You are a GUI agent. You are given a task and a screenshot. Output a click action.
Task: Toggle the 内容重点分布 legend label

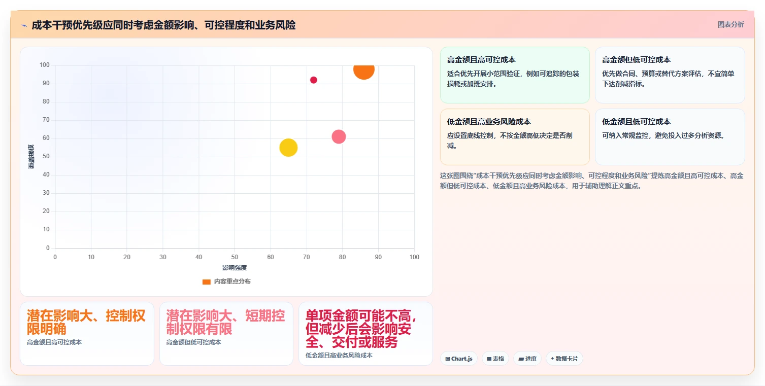pyautogui.click(x=232, y=282)
